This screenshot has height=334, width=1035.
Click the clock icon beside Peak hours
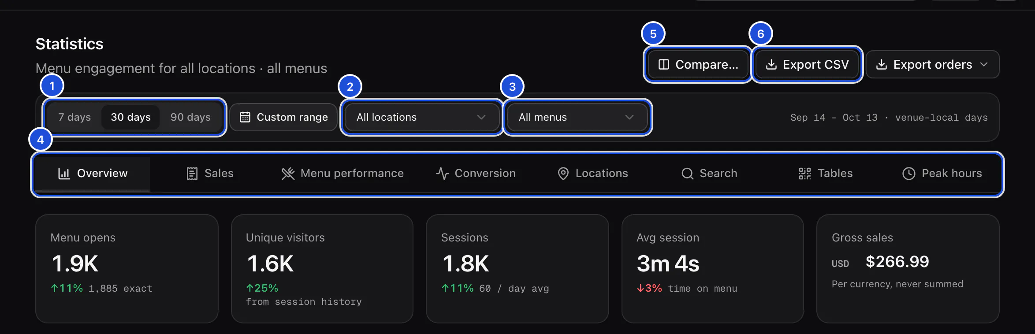(909, 174)
